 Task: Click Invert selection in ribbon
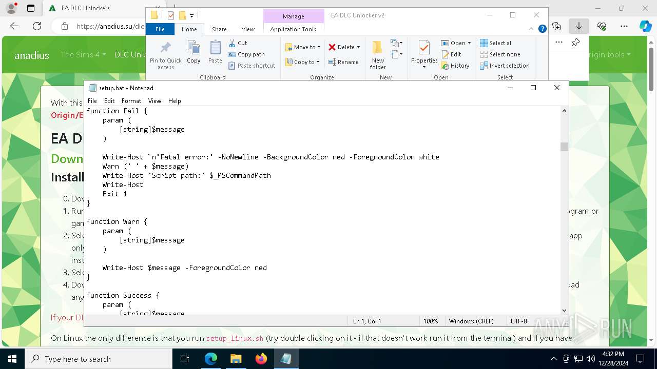click(x=505, y=66)
